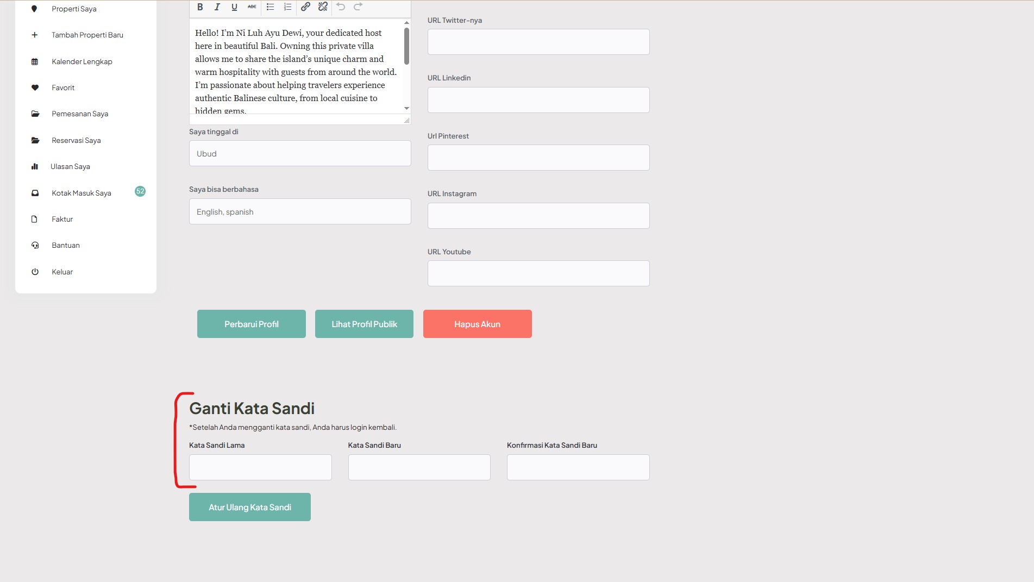Focus the Kata Sandi Baru field
Viewport: 1034px width, 582px height.
419,467
